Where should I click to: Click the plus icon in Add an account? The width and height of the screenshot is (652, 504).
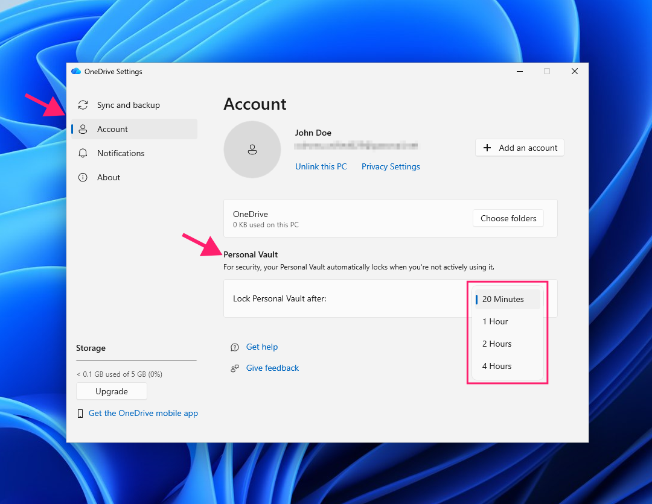coord(487,148)
